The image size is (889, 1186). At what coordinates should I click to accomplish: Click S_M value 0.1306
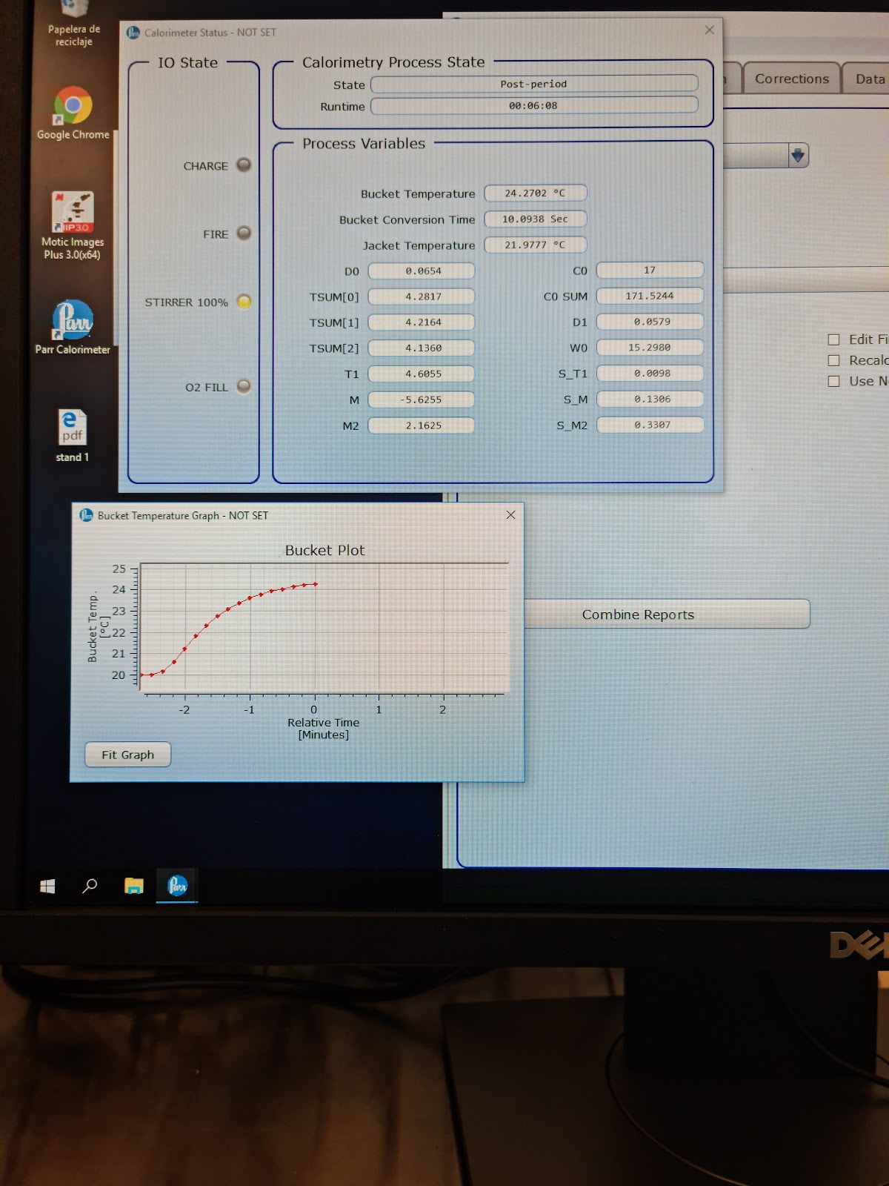650,399
